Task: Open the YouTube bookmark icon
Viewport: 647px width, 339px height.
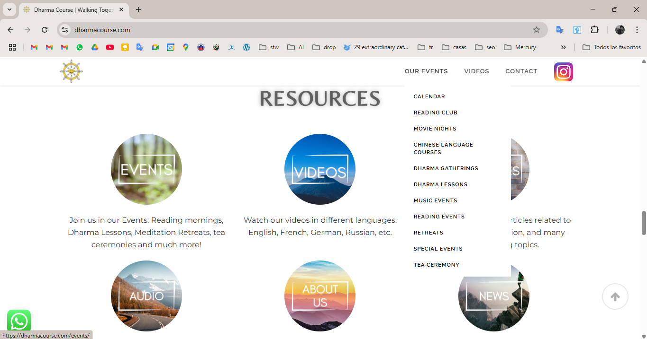Action: 110,47
